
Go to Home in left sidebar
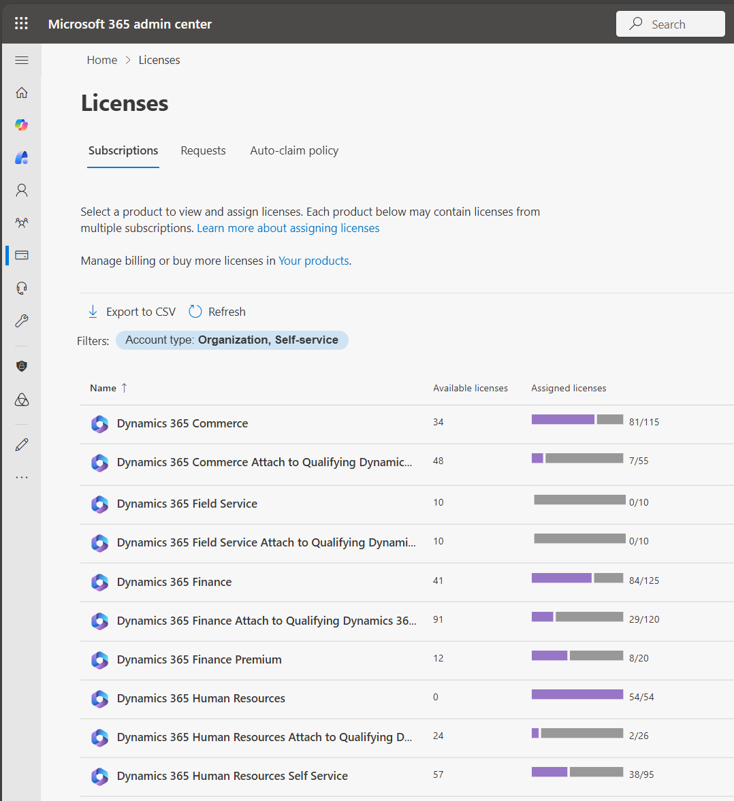click(x=22, y=93)
